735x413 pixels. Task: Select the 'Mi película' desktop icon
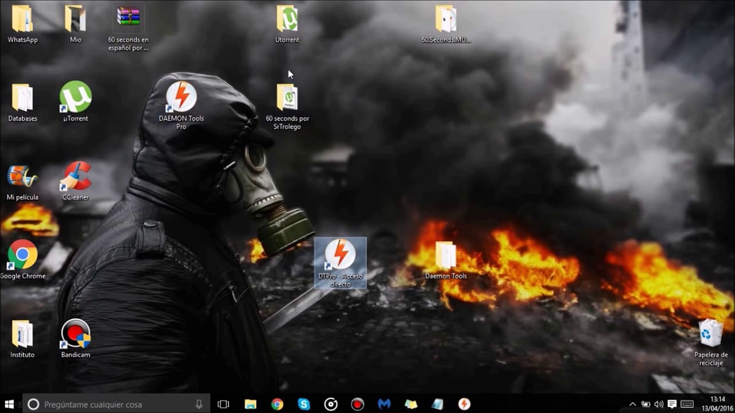pyautogui.click(x=22, y=182)
